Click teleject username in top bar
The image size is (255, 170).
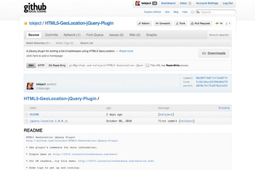[x=146, y=3]
